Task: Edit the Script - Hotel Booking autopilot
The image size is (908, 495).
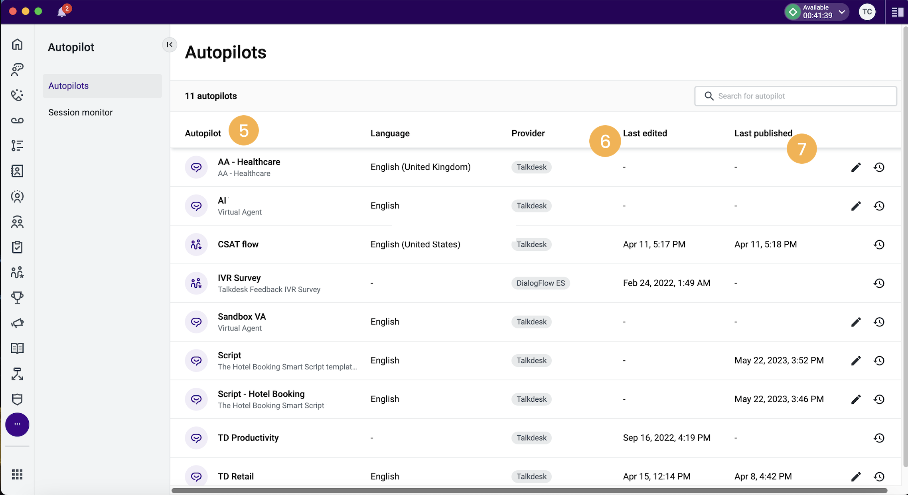Action: pyautogui.click(x=856, y=399)
